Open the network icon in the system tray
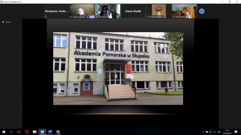The image size is (241, 135). tap(214, 132)
